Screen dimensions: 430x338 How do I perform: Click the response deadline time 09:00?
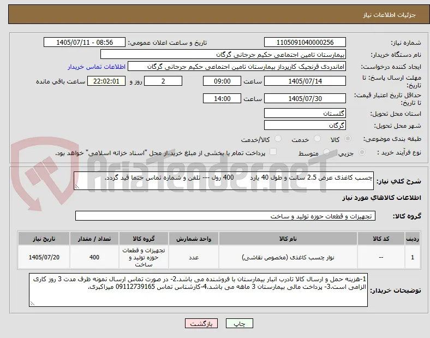[222, 81]
